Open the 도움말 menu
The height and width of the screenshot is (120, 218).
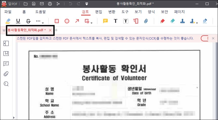[41, 12]
